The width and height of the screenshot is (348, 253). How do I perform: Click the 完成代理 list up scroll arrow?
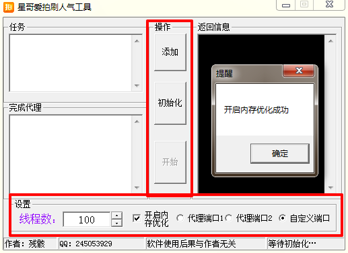coord(137,121)
